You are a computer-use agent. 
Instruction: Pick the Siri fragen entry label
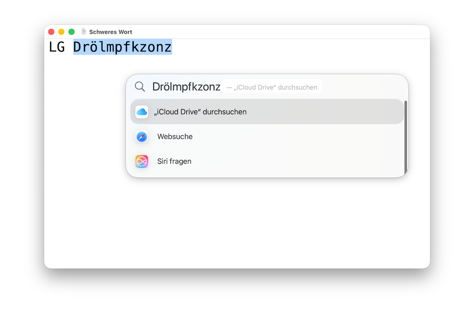tap(174, 161)
